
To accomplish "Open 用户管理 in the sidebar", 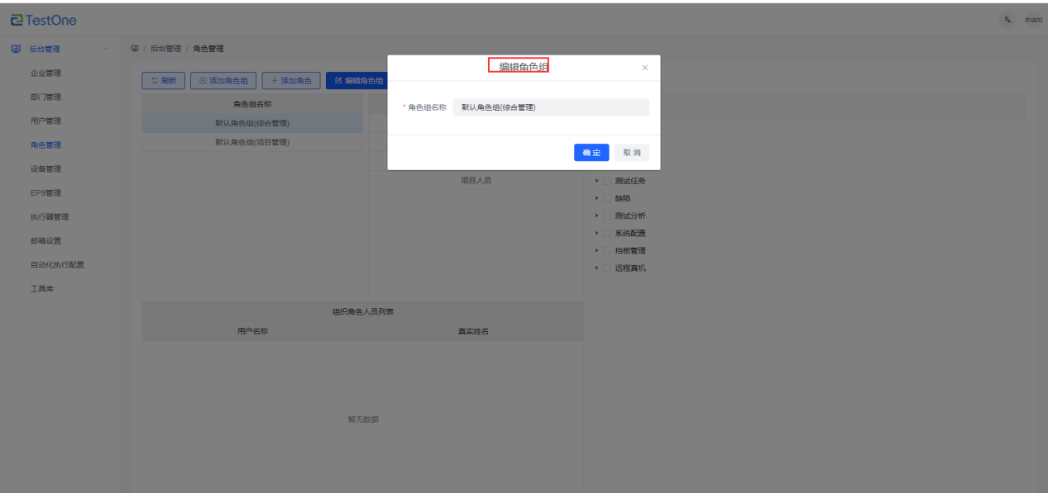I will click(x=45, y=121).
